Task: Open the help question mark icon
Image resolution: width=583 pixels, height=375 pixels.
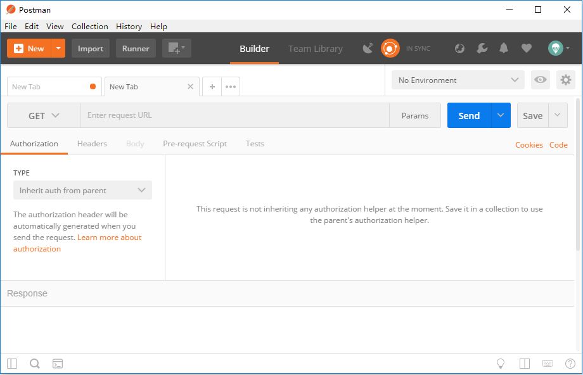Action: coord(570,364)
